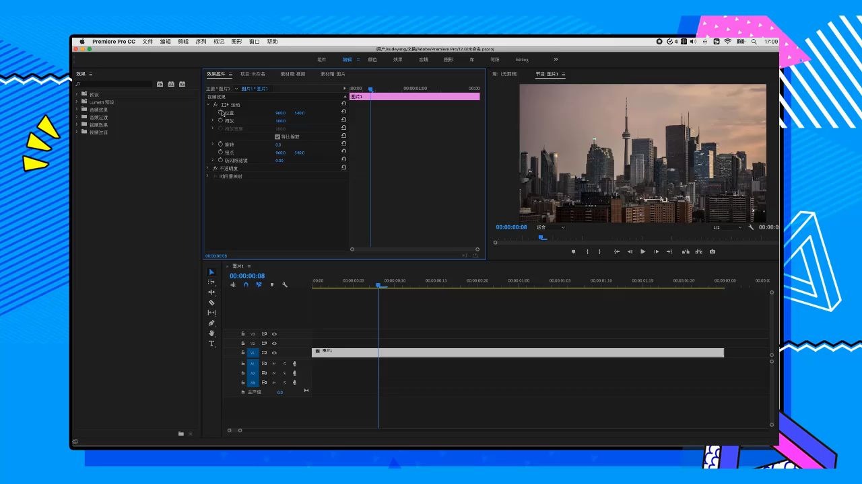Click Position X value 960.0
Screen dimensions: 862x484
(x=280, y=113)
